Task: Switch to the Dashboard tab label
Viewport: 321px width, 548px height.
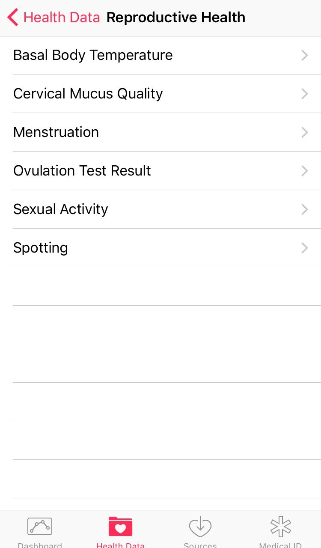Action: pos(40,545)
